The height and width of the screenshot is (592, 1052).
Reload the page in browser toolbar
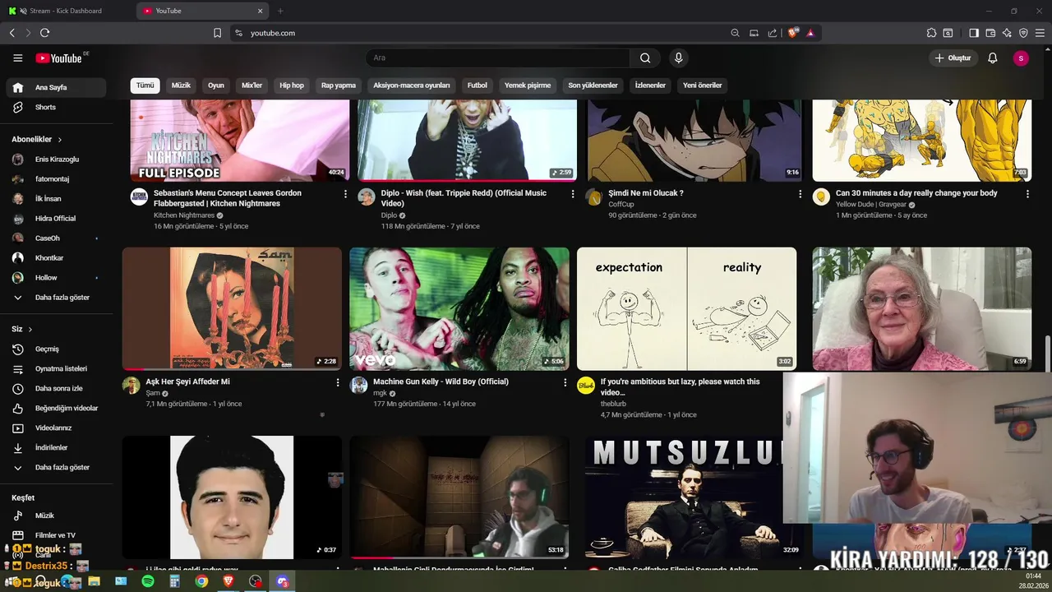click(44, 33)
